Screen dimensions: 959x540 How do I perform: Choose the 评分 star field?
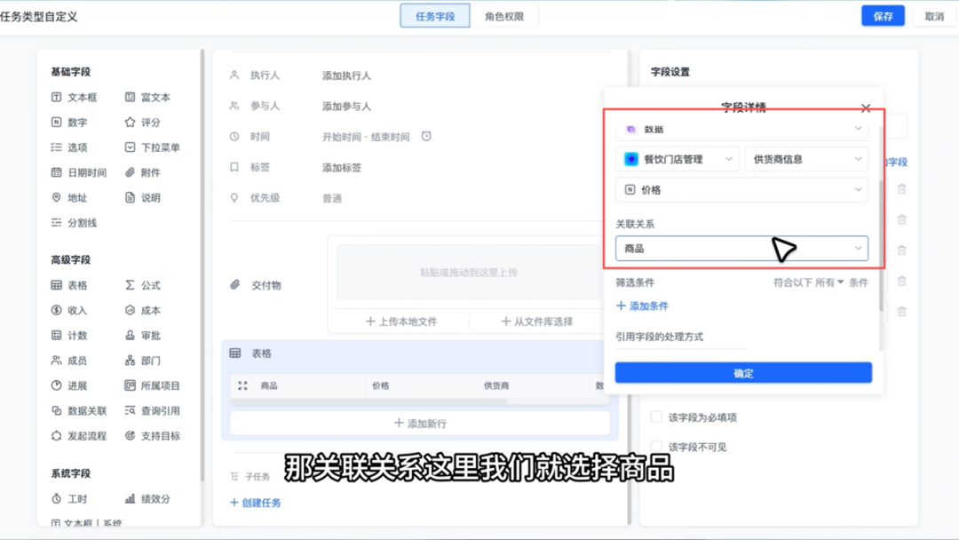[142, 123]
